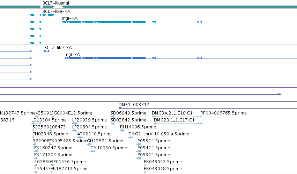The height and width of the screenshot is (174, 297).
Task: Click the LP20894.5prime EST label
Action: (x=89, y=127)
